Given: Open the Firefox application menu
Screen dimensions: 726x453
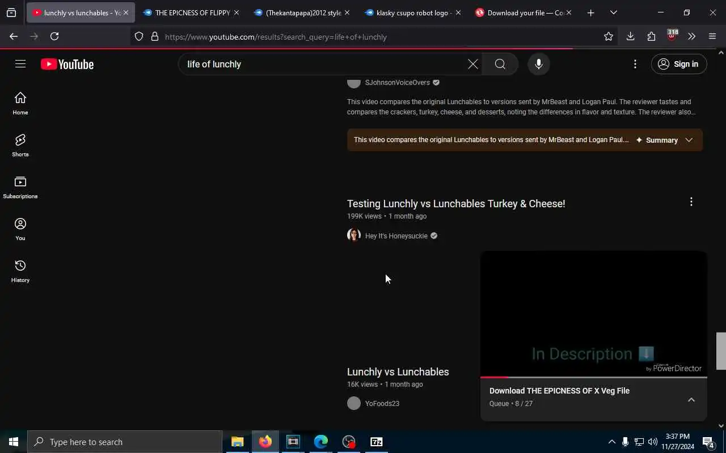Looking at the screenshot, I should point(712,36).
